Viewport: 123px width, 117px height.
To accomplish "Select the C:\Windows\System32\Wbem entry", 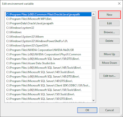I will click(x=48, y=37).
